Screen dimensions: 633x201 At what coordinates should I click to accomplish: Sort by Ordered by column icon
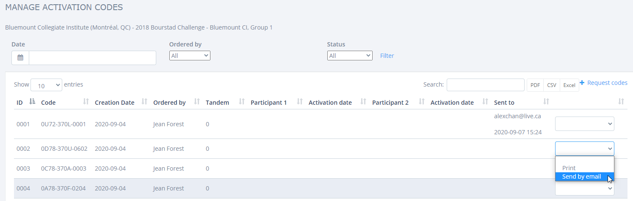(196, 102)
